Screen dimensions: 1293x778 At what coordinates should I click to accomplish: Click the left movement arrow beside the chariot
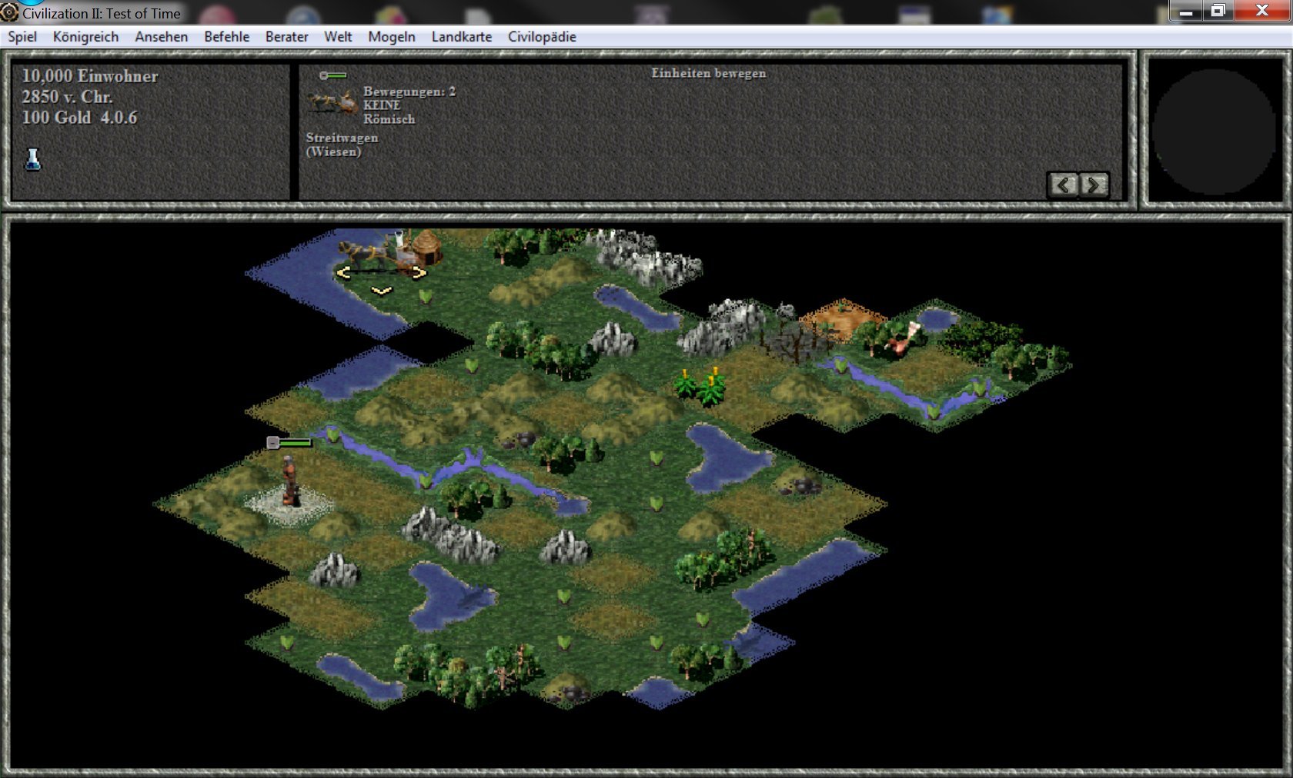[x=344, y=272]
